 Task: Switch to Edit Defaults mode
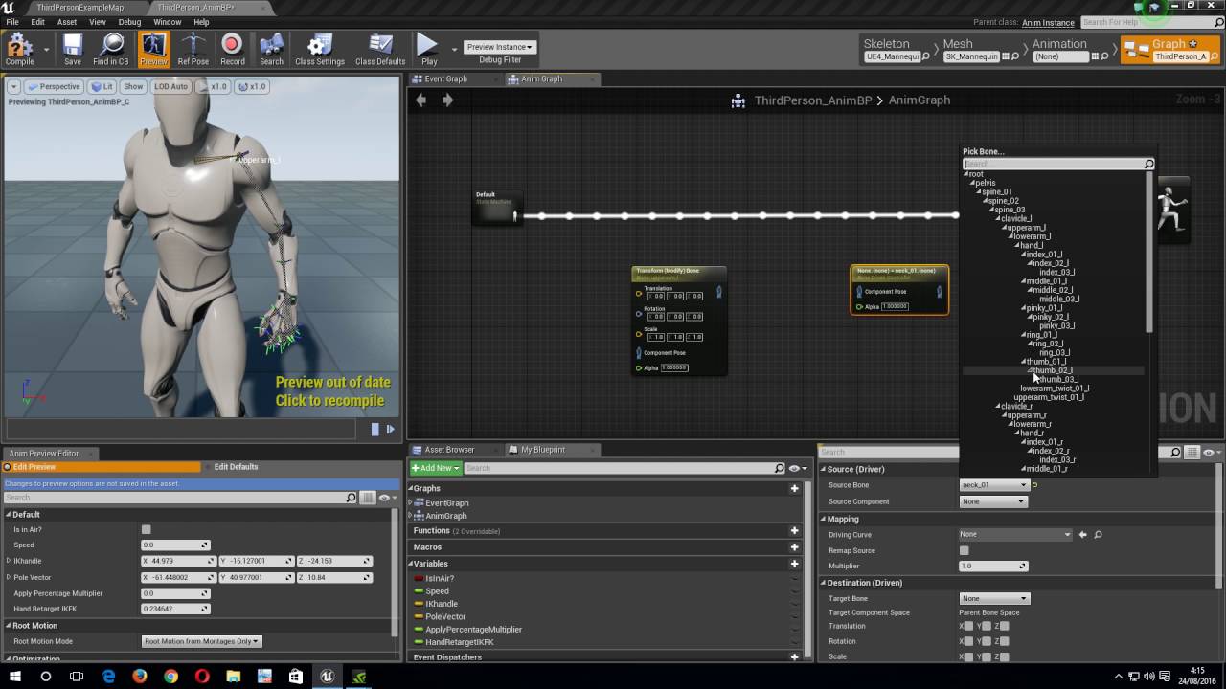[x=236, y=467]
